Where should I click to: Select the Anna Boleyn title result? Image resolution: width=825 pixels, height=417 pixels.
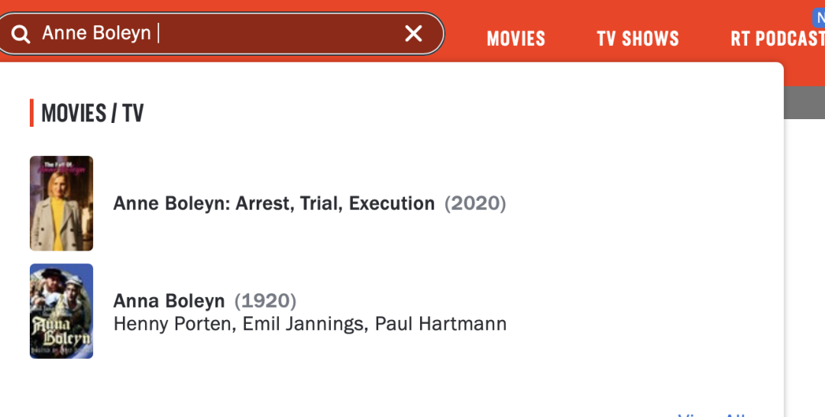coord(169,301)
